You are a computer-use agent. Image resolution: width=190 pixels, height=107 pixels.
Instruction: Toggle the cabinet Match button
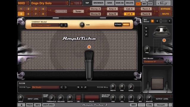tap(126, 24)
